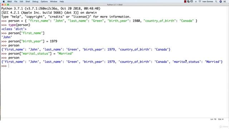Viewport: 229px width, 129px height.
Task: Click the Wi-Fi status icon
Action: pyautogui.click(x=200, y=1)
